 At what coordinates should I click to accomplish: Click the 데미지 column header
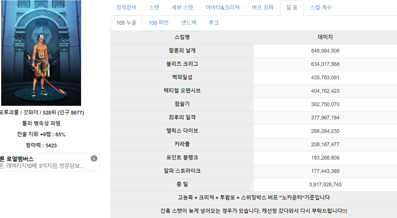pyautogui.click(x=325, y=37)
